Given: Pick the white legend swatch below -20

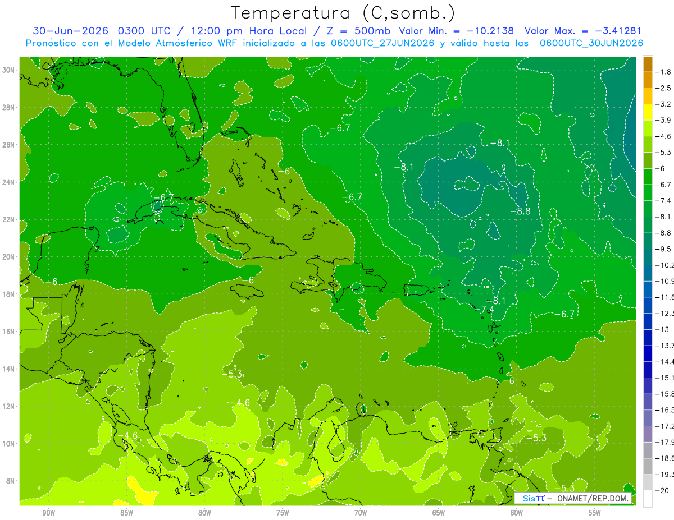Looking at the screenshot, I should pos(648,498).
